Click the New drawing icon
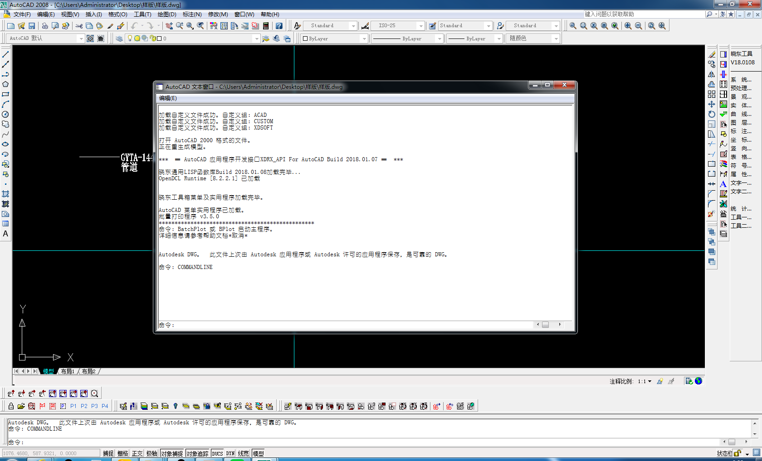The height and width of the screenshot is (461, 762). [x=11, y=26]
